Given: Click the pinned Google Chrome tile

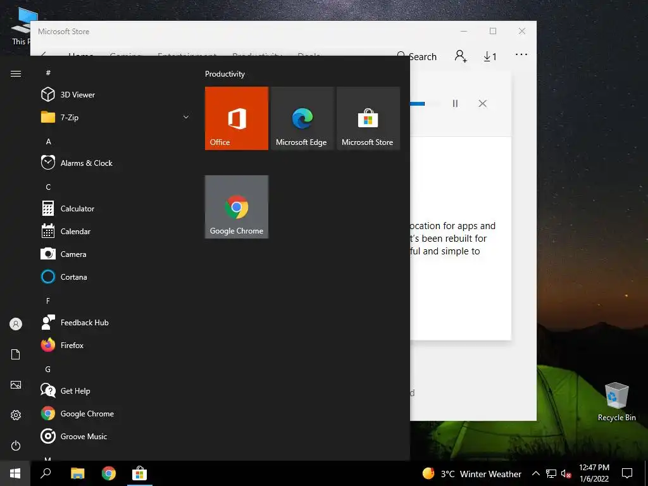Looking at the screenshot, I should coord(237,207).
